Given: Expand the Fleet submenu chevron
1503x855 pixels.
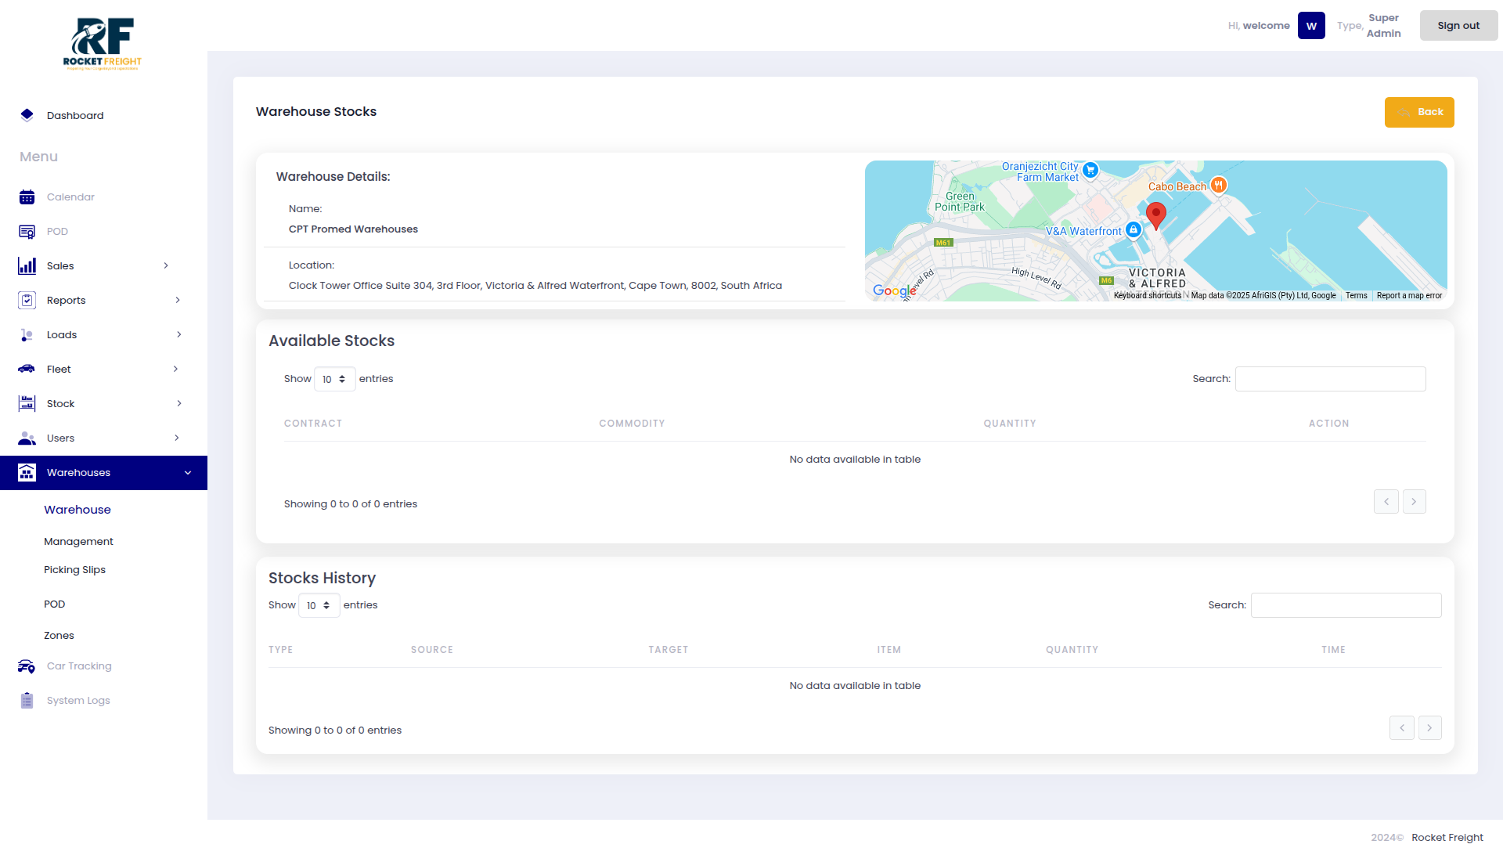Looking at the screenshot, I should 174,369.
